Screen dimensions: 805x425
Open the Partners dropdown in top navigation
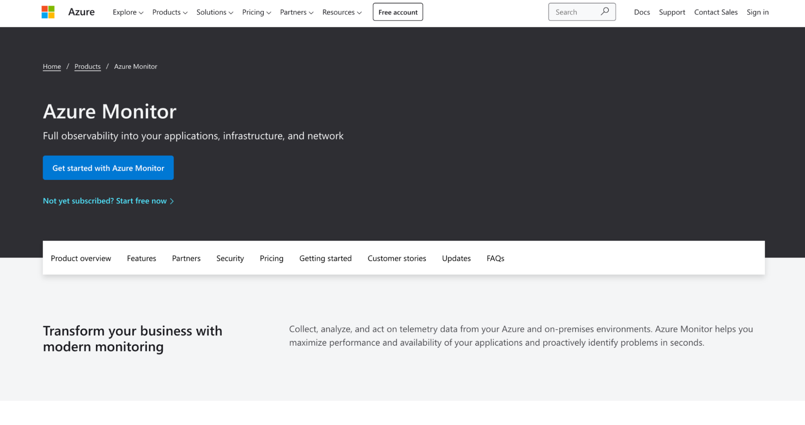(x=297, y=12)
